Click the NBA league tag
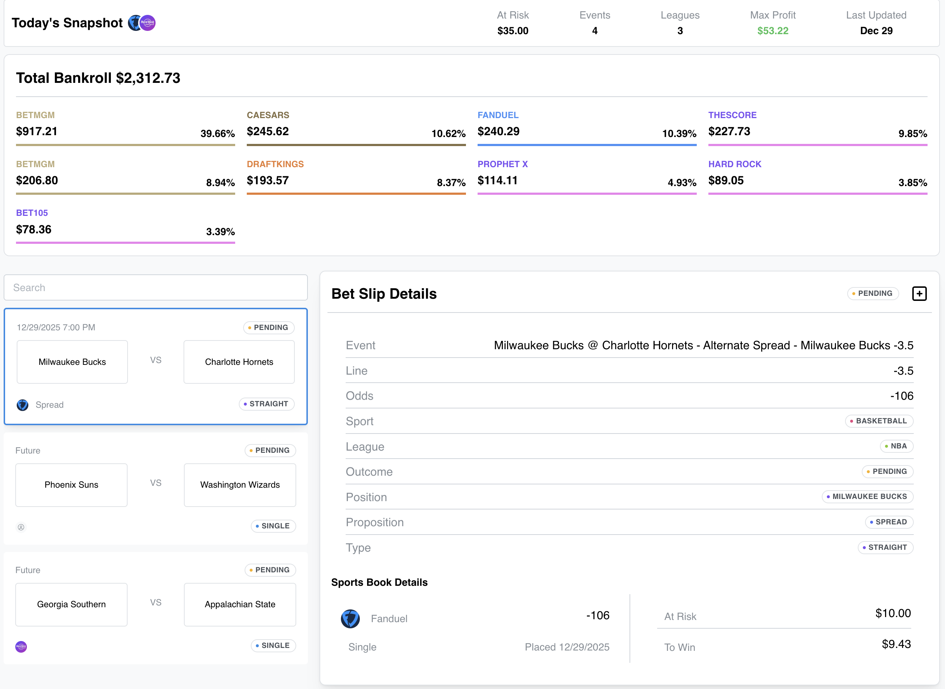 coord(896,446)
